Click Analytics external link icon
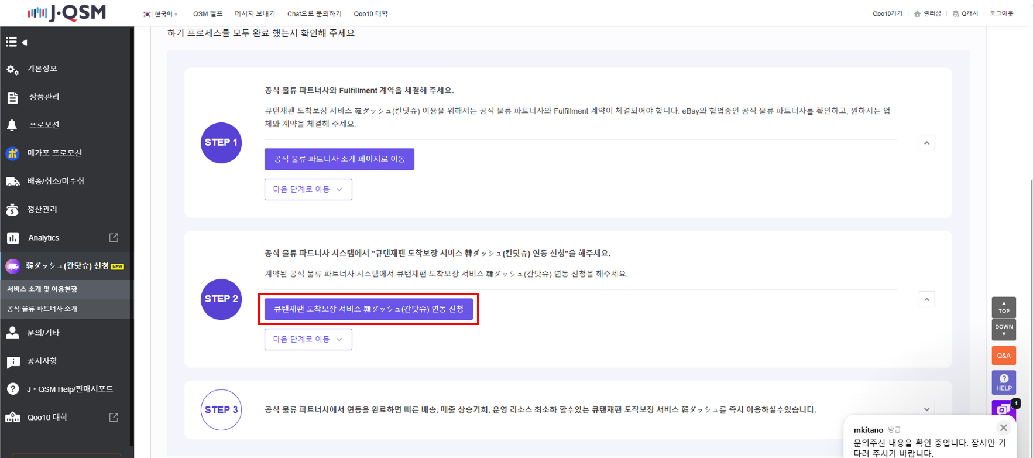 (114, 237)
